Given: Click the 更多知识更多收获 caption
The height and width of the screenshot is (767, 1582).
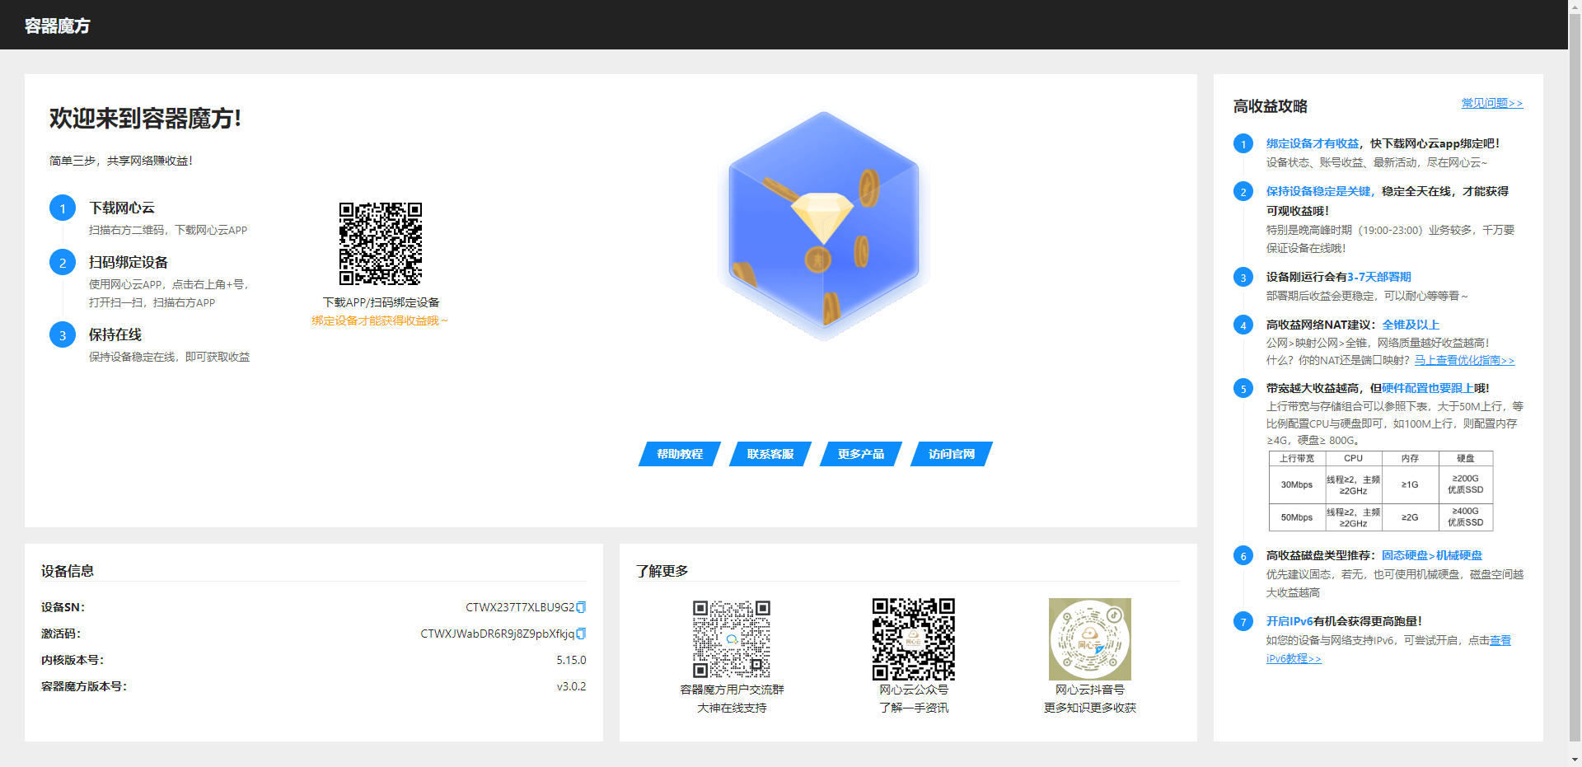Looking at the screenshot, I should (1090, 708).
